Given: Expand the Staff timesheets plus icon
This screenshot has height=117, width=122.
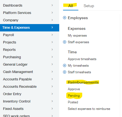Looking at the screenshot, I should (64, 72).
